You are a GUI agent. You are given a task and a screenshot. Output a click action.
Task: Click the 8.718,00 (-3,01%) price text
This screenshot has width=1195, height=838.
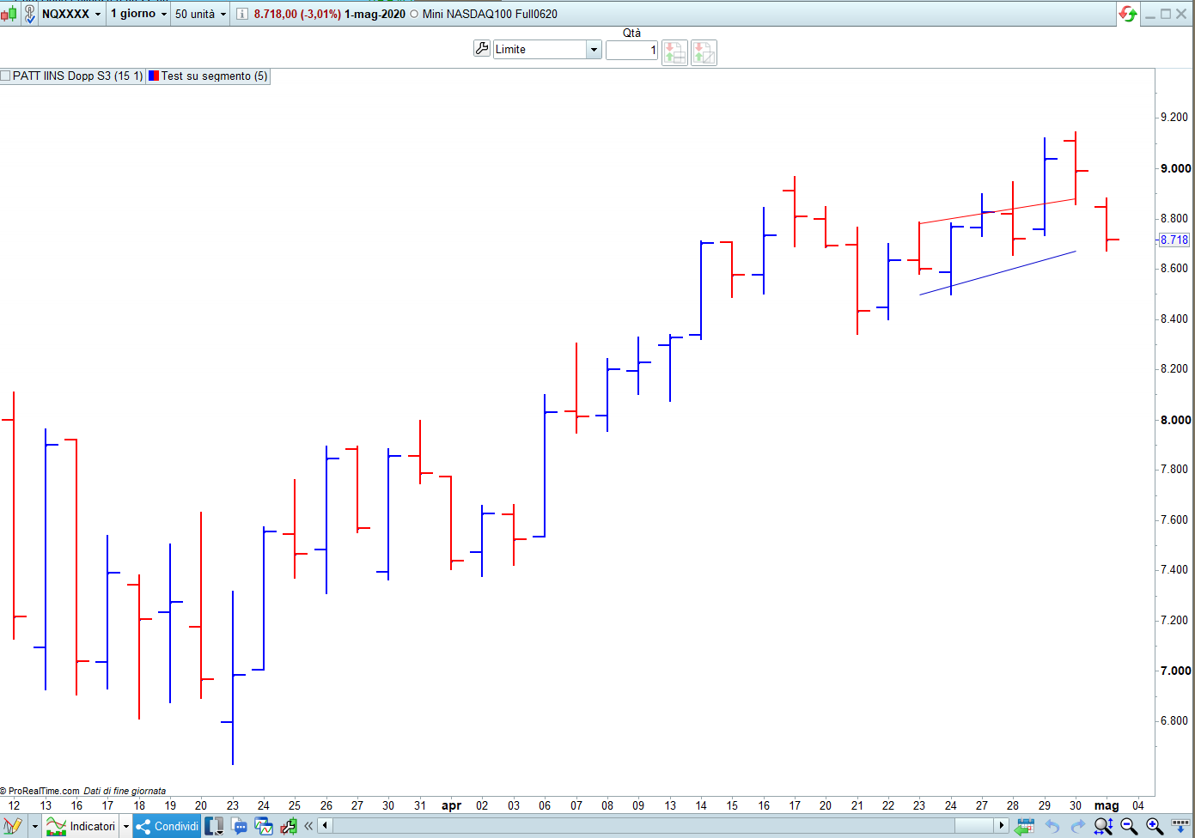[297, 14]
